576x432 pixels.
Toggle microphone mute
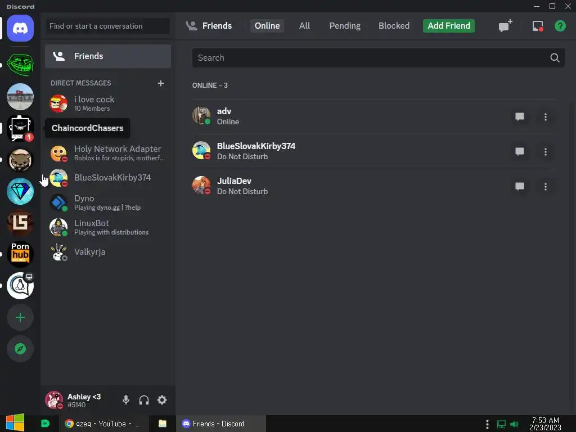pos(125,400)
